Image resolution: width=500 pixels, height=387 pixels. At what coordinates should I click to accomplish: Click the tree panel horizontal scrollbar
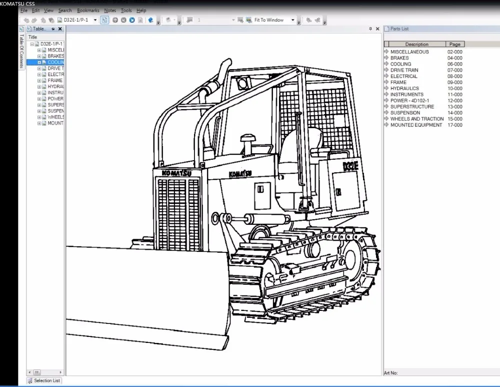pyautogui.click(x=45, y=372)
